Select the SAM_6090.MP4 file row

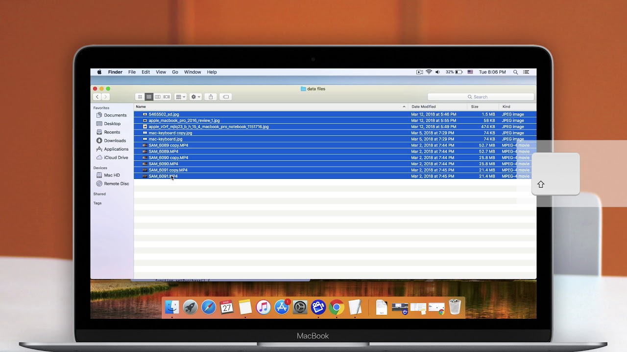click(x=335, y=164)
